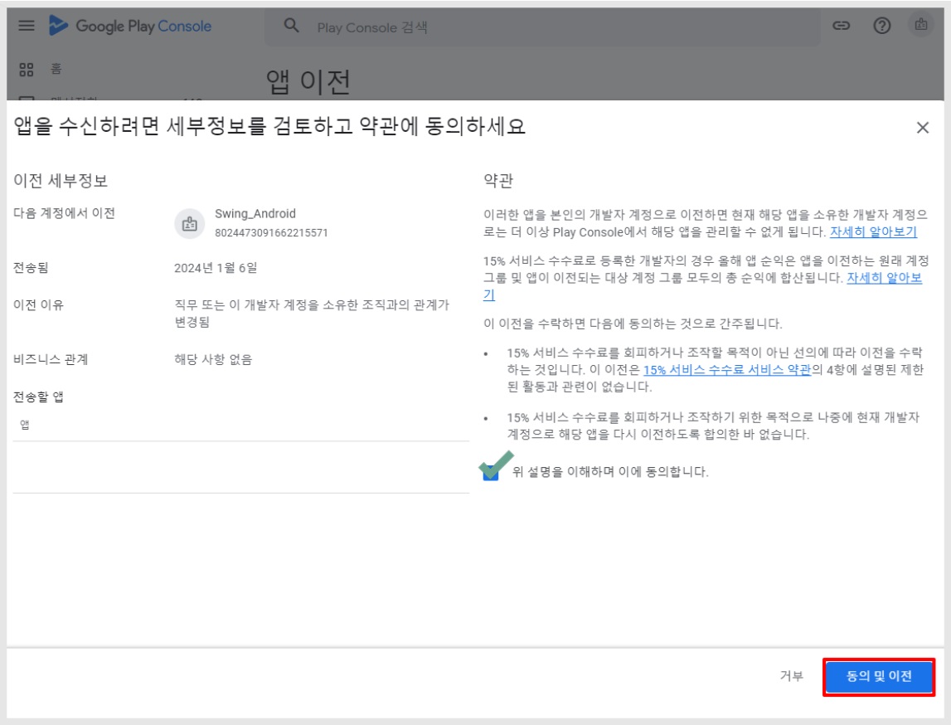
Task: Toggle the 위 설명을 이해하며 동의합니다 checkbox
Action: coord(491,473)
